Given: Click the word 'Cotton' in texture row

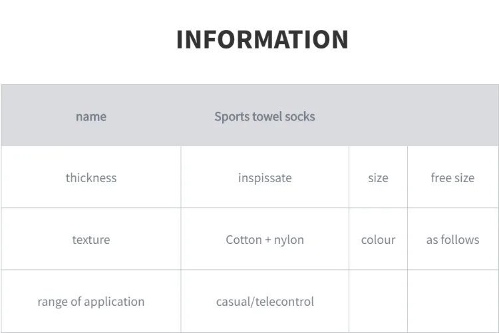Looking at the screenshot, I should click(x=244, y=239).
